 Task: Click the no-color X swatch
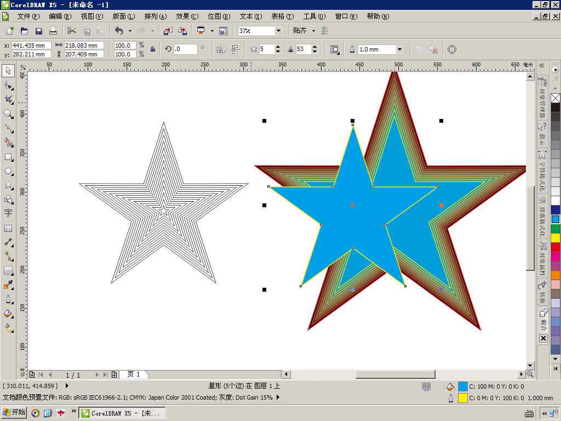pyautogui.click(x=556, y=98)
